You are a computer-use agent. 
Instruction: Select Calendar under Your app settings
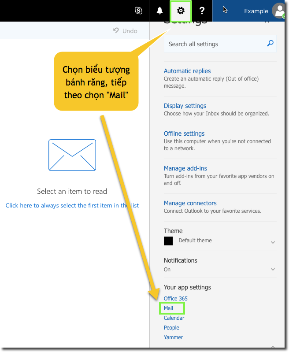click(174, 318)
